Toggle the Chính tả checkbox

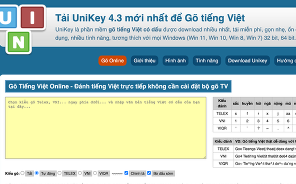tap(126, 173)
